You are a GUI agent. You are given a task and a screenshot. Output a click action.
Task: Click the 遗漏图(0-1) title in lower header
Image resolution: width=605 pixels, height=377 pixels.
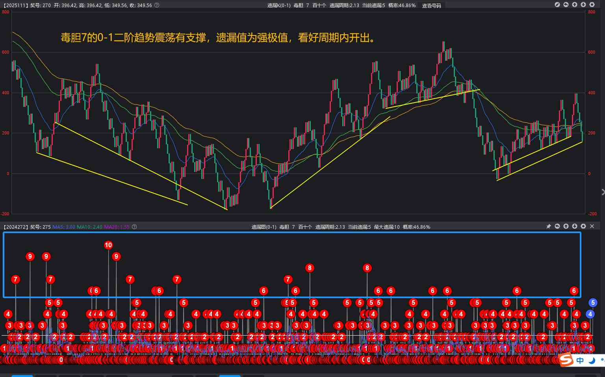tap(264, 227)
